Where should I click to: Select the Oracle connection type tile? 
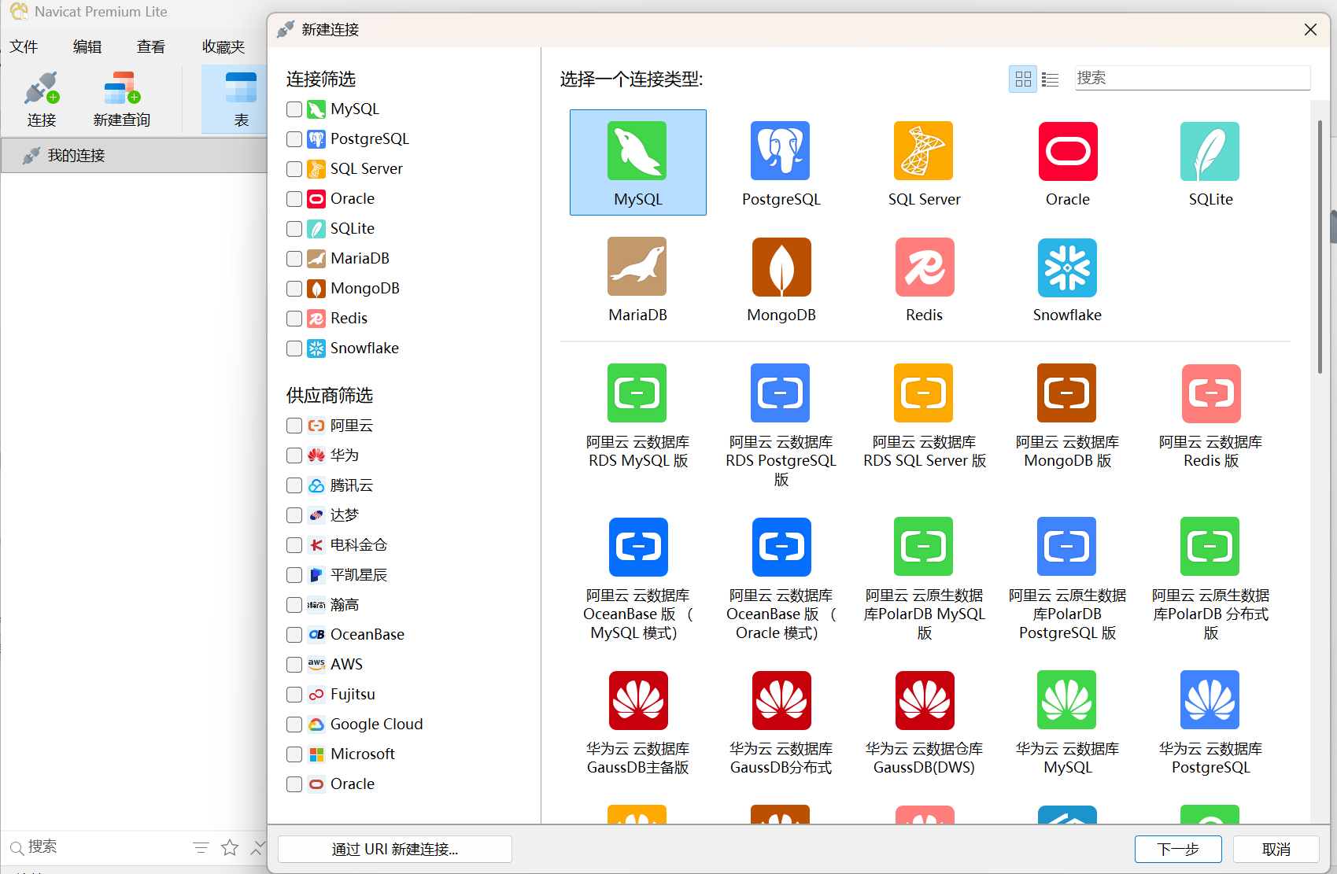[1067, 162]
